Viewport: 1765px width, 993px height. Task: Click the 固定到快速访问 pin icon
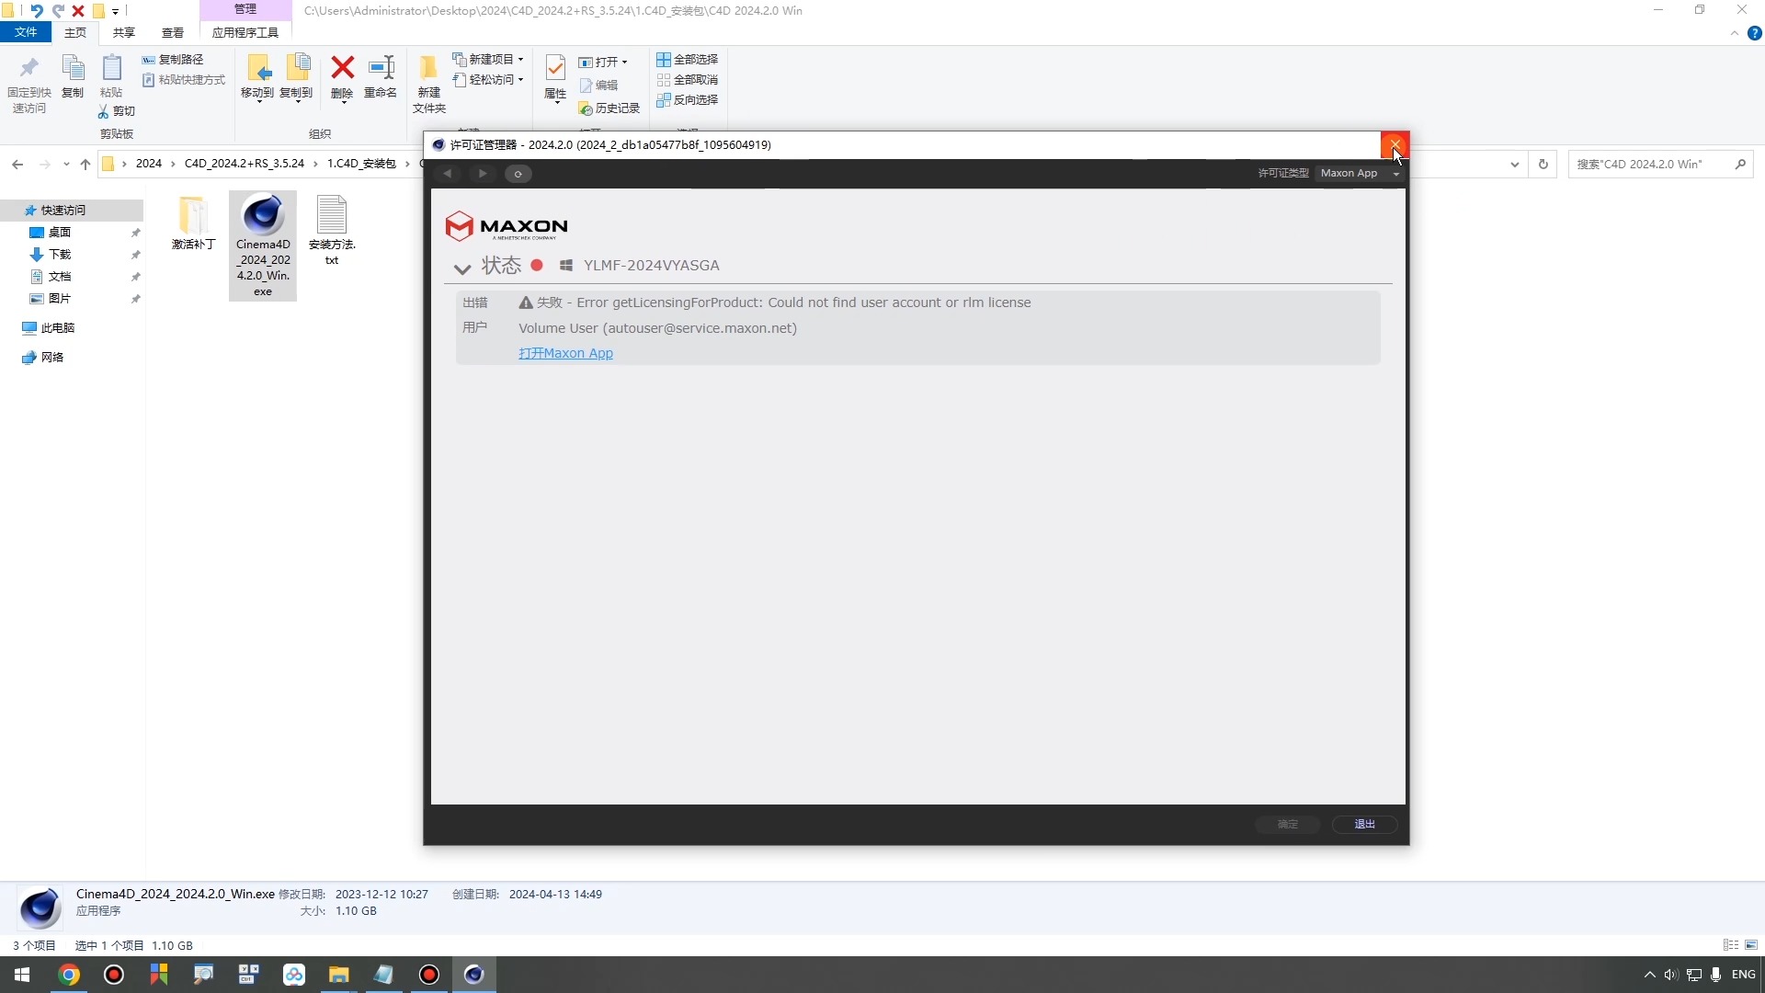point(28,68)
